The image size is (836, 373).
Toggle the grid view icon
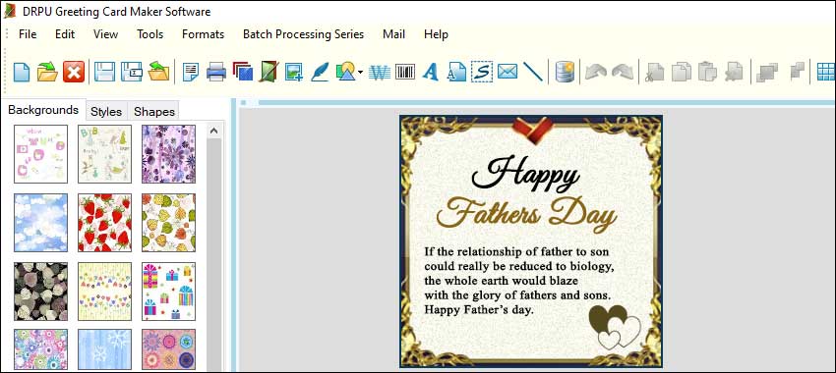pyautogui.click(x=826, y=72)
